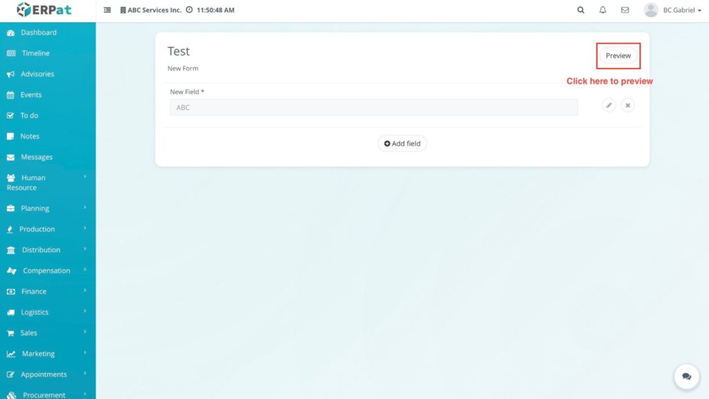709x399 pixels.
Task: Click the Appointments edit icon
Action: coord(11,375)
